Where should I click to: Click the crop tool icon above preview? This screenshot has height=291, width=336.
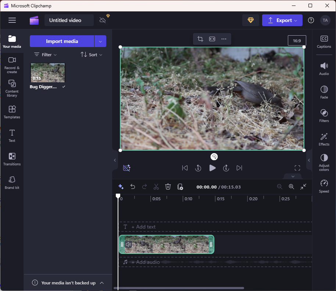[200, 39]
